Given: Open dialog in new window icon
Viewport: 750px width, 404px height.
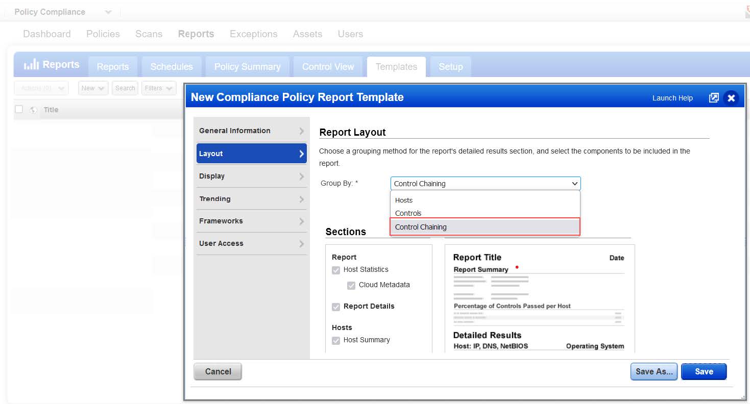Looking at the screenshot, I should tap(714, 98).
